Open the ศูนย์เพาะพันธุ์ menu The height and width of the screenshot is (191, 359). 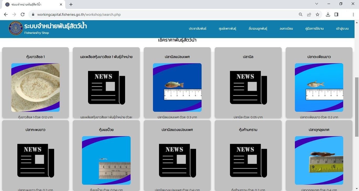click(x=227, y=29)
